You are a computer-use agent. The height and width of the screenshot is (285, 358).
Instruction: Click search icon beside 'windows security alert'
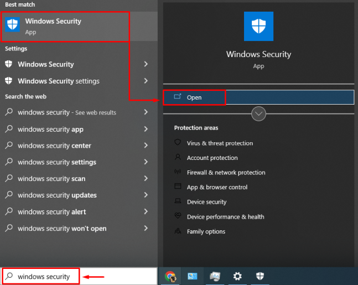point(9,211)
